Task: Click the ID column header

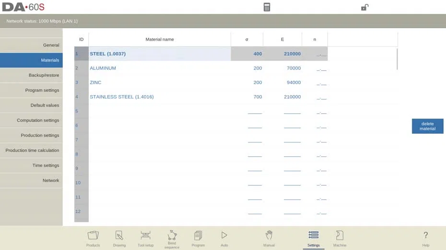Action: click(x=82, y=39)
